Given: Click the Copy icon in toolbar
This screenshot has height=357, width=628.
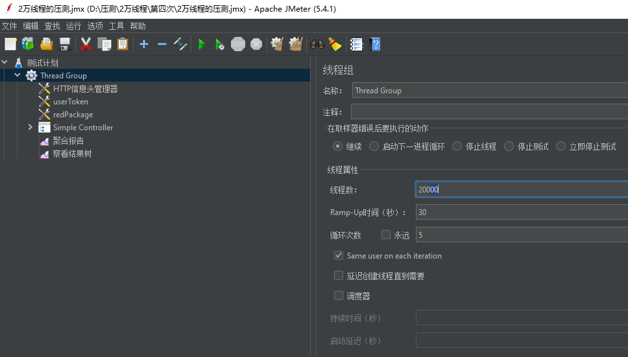Looking at the screenshot, I should [x=104, y=44].
